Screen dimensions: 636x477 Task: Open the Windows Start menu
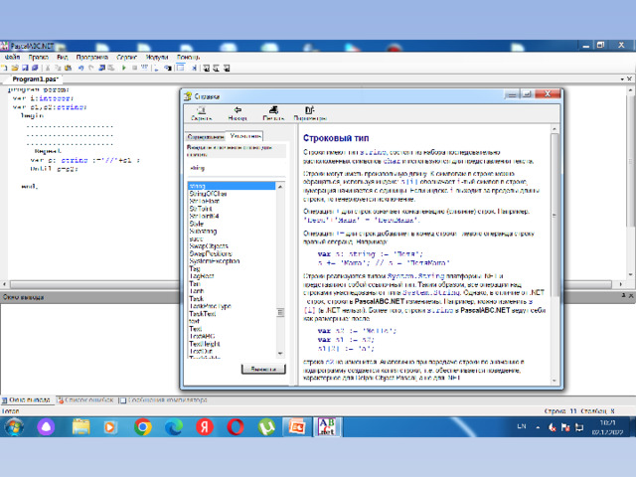[14, 427]
